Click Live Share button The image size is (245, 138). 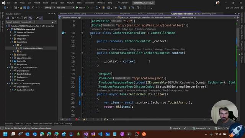click(x=232, y=8)
